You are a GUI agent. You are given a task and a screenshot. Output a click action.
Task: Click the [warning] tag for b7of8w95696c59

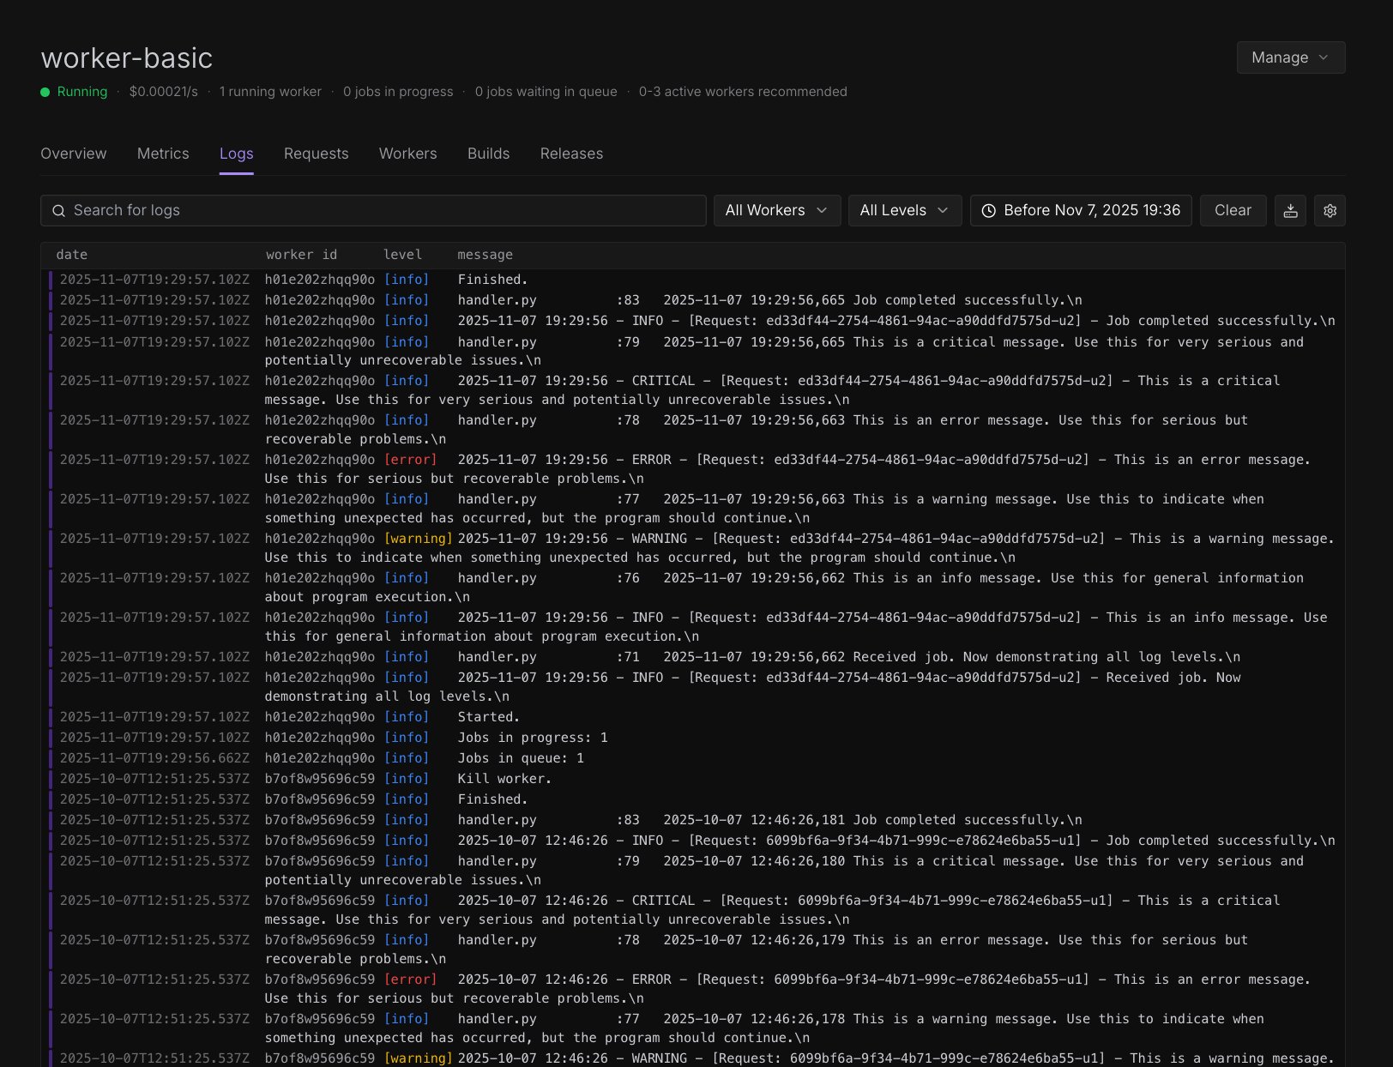(419, 1058)
